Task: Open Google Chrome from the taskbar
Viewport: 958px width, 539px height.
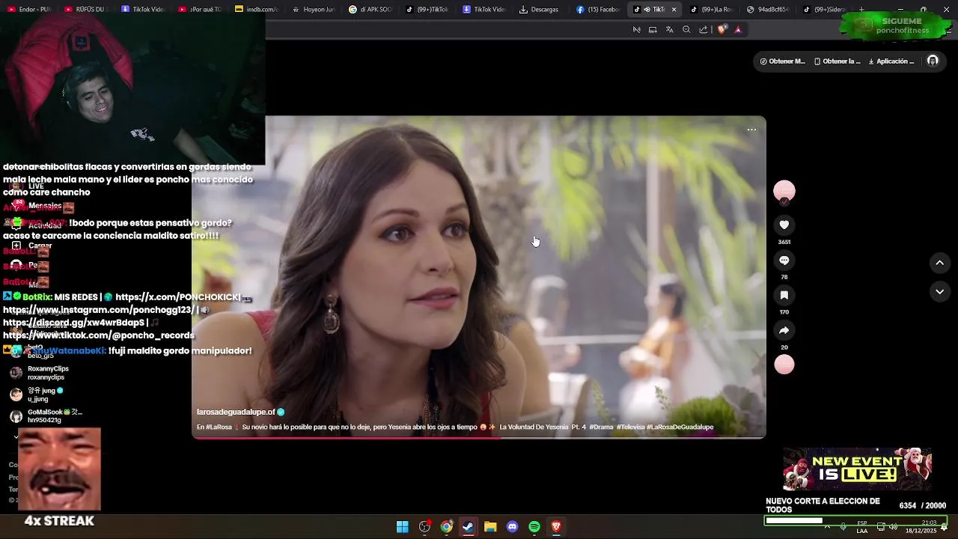Action: pos(446,527)
